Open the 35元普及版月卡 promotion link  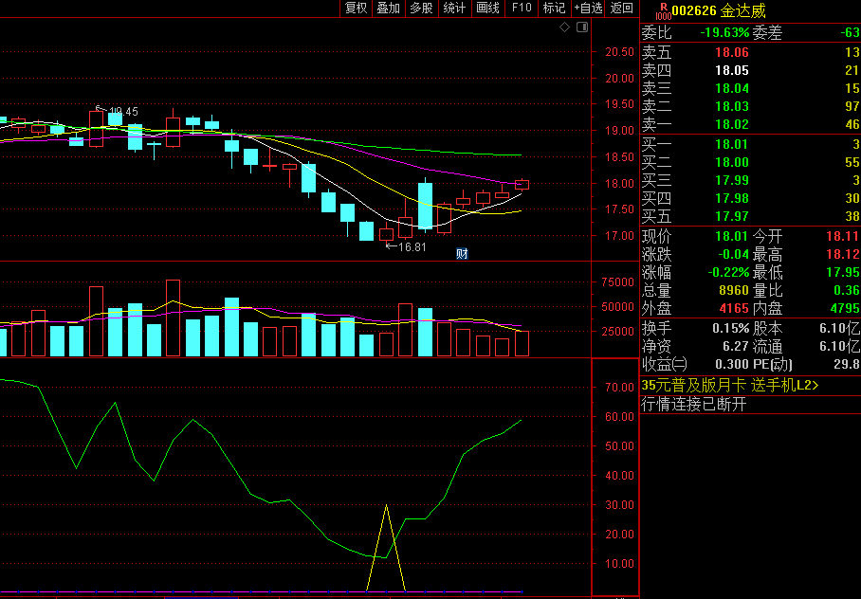click(730, 386)
